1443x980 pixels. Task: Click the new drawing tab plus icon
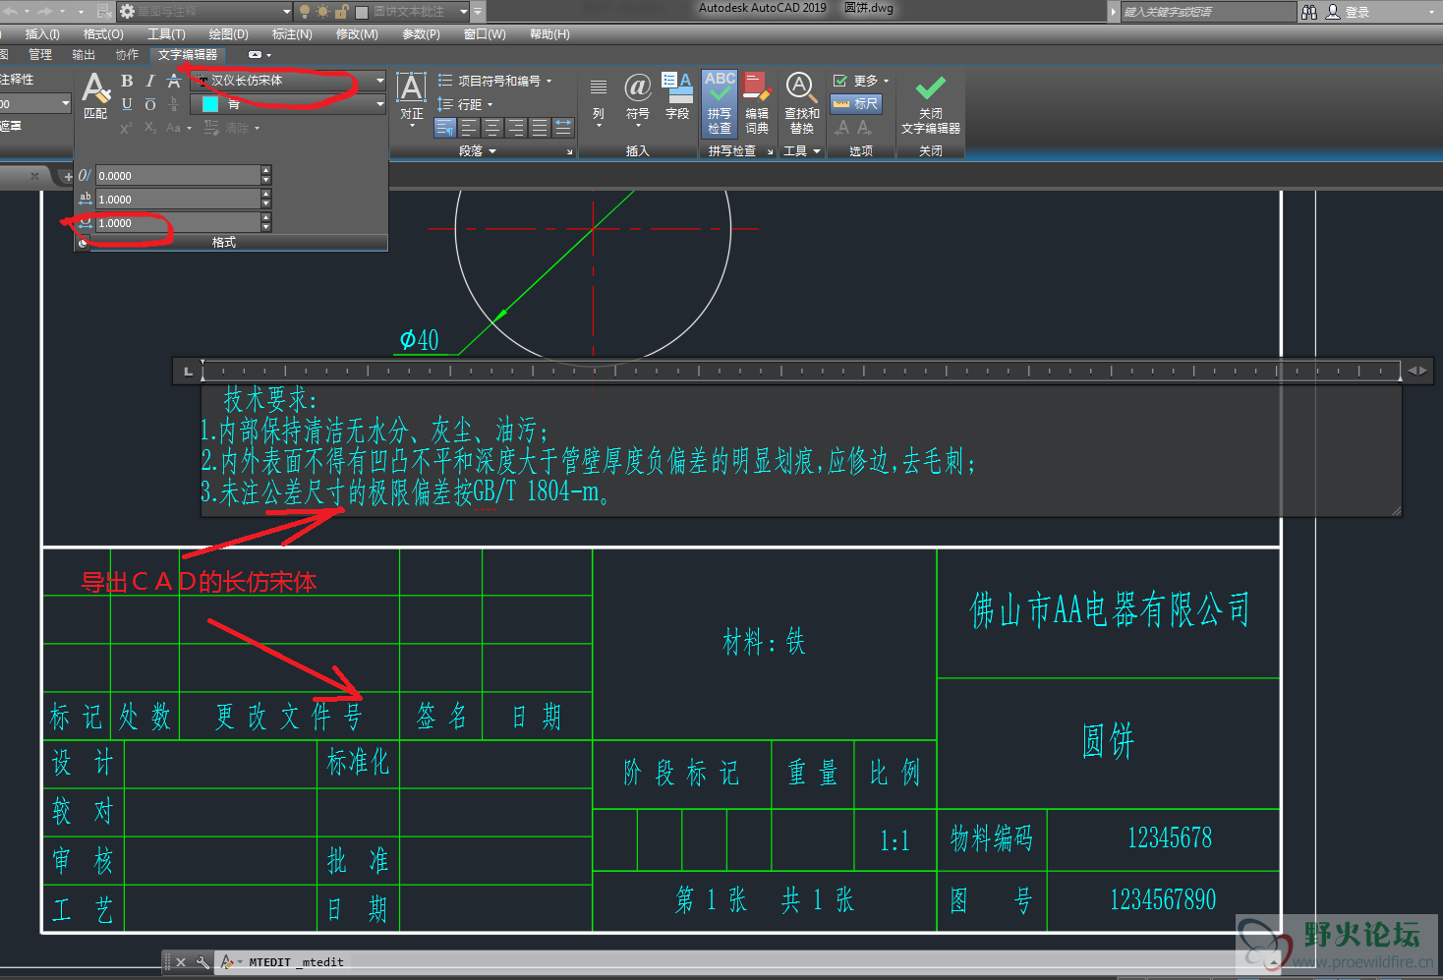click(x=68, y=176)
